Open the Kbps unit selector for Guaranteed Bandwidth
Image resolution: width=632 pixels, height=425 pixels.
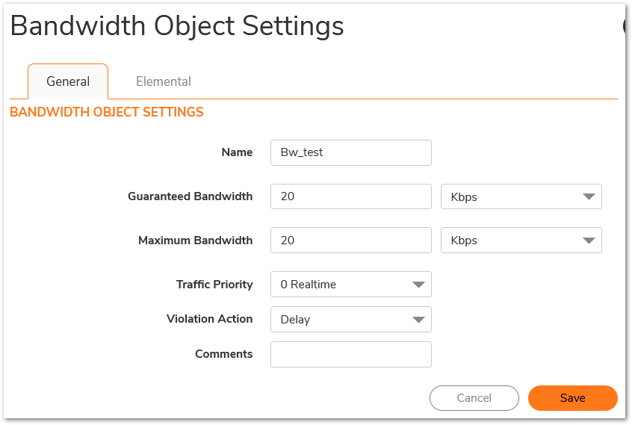tap(521, 196)
